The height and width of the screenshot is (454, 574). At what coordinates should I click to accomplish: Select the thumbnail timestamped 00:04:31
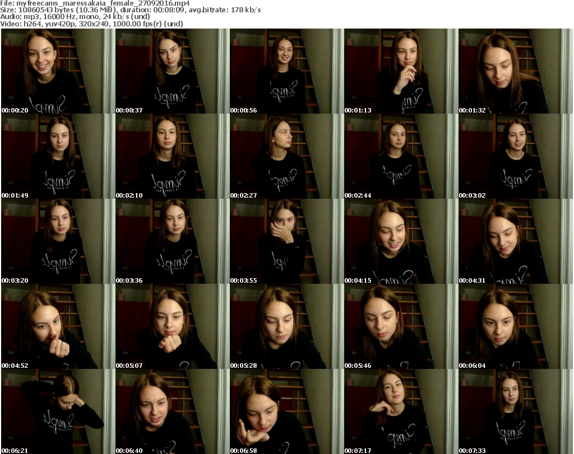point(516,242)
